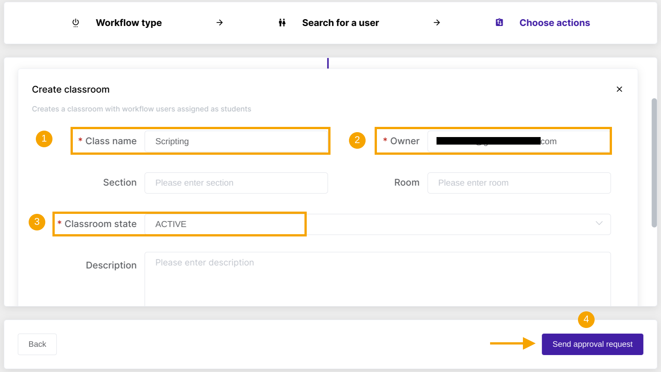This screenshot has width=661, height=372.
Task: Click the Owner email field
Action: point(519,141)
